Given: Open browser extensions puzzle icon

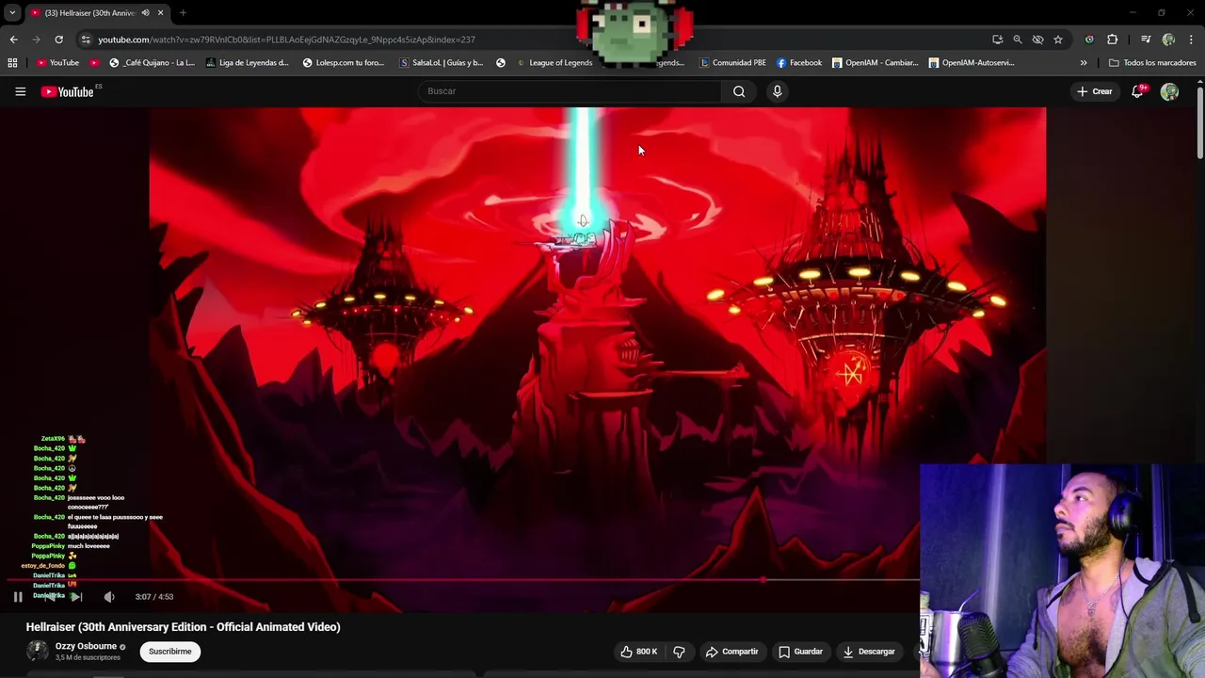Looking at the screenshot, I should pyautogui.click(x=1112, y=40).
